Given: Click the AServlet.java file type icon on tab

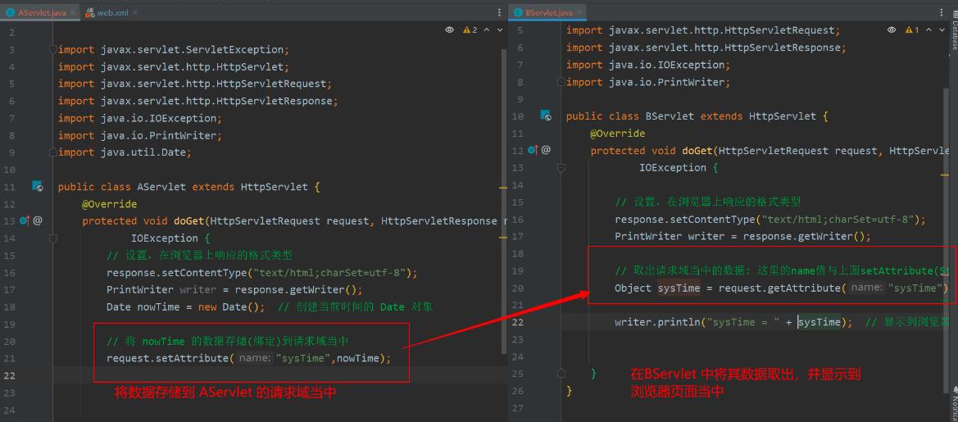Looking at the screenshot, I should [x=11, y=12].
